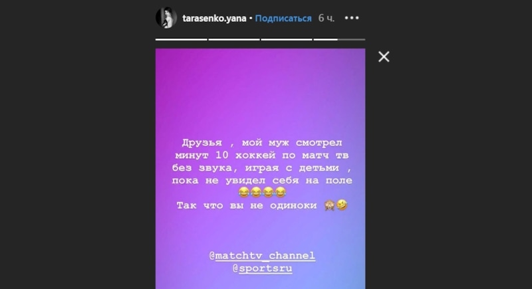This screenshot has width=532, height=289.
Task: Click the 'хоккей по матч тв' text line
Action: click(292, 155)
